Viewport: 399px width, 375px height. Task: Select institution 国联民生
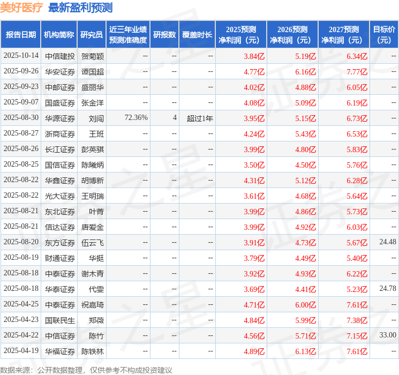[x=60, y=320]
